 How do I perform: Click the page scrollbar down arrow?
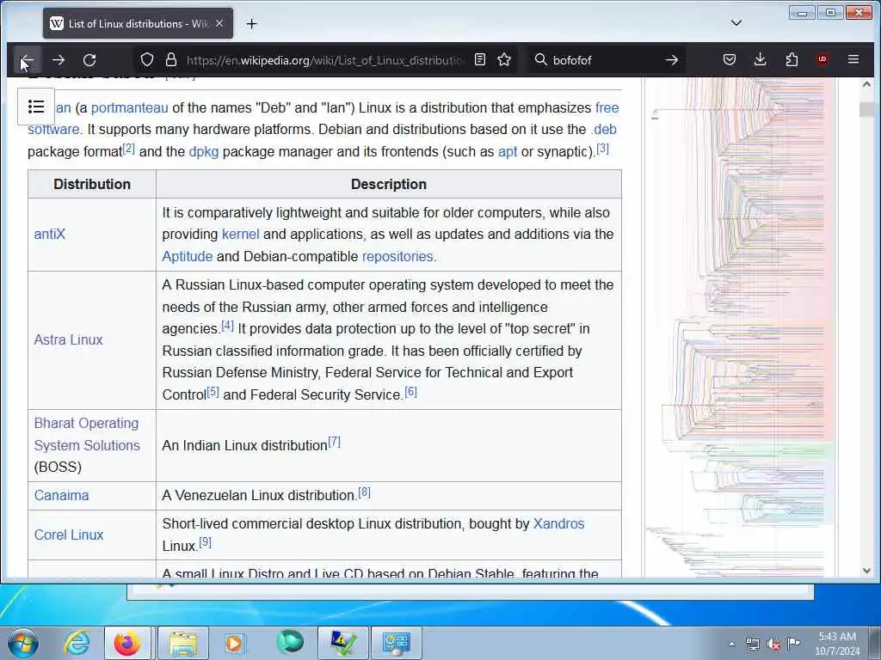(x=866, y=571)
